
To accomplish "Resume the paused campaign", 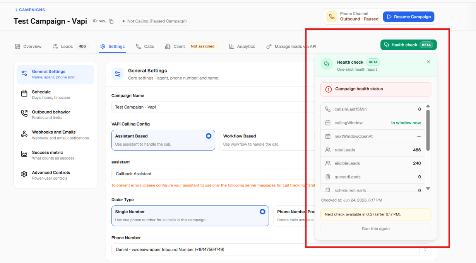I will click(409, 17).
